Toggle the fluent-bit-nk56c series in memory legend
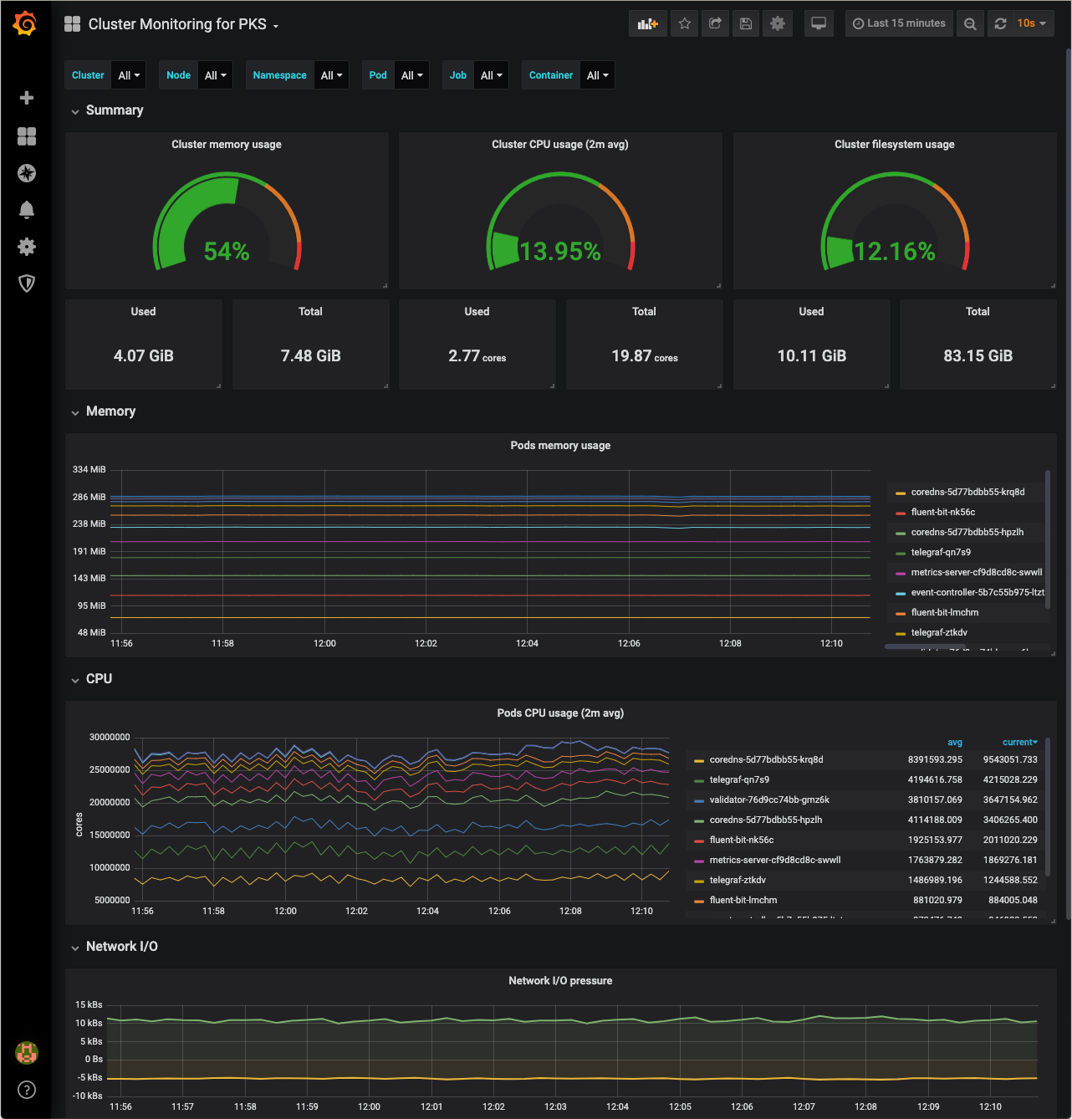 942,513
